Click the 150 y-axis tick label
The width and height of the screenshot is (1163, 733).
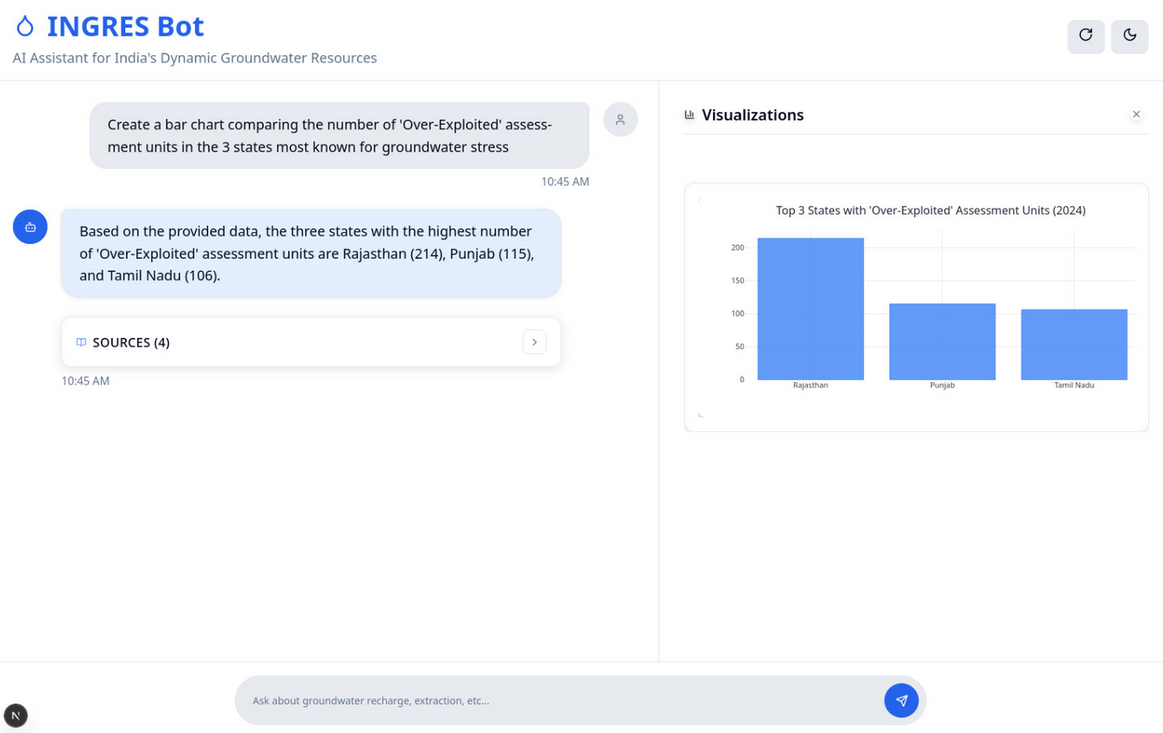(x=737, y=280)
